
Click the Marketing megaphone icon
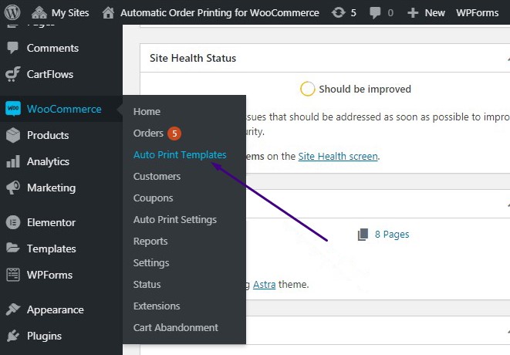click(x=13, y=188)
